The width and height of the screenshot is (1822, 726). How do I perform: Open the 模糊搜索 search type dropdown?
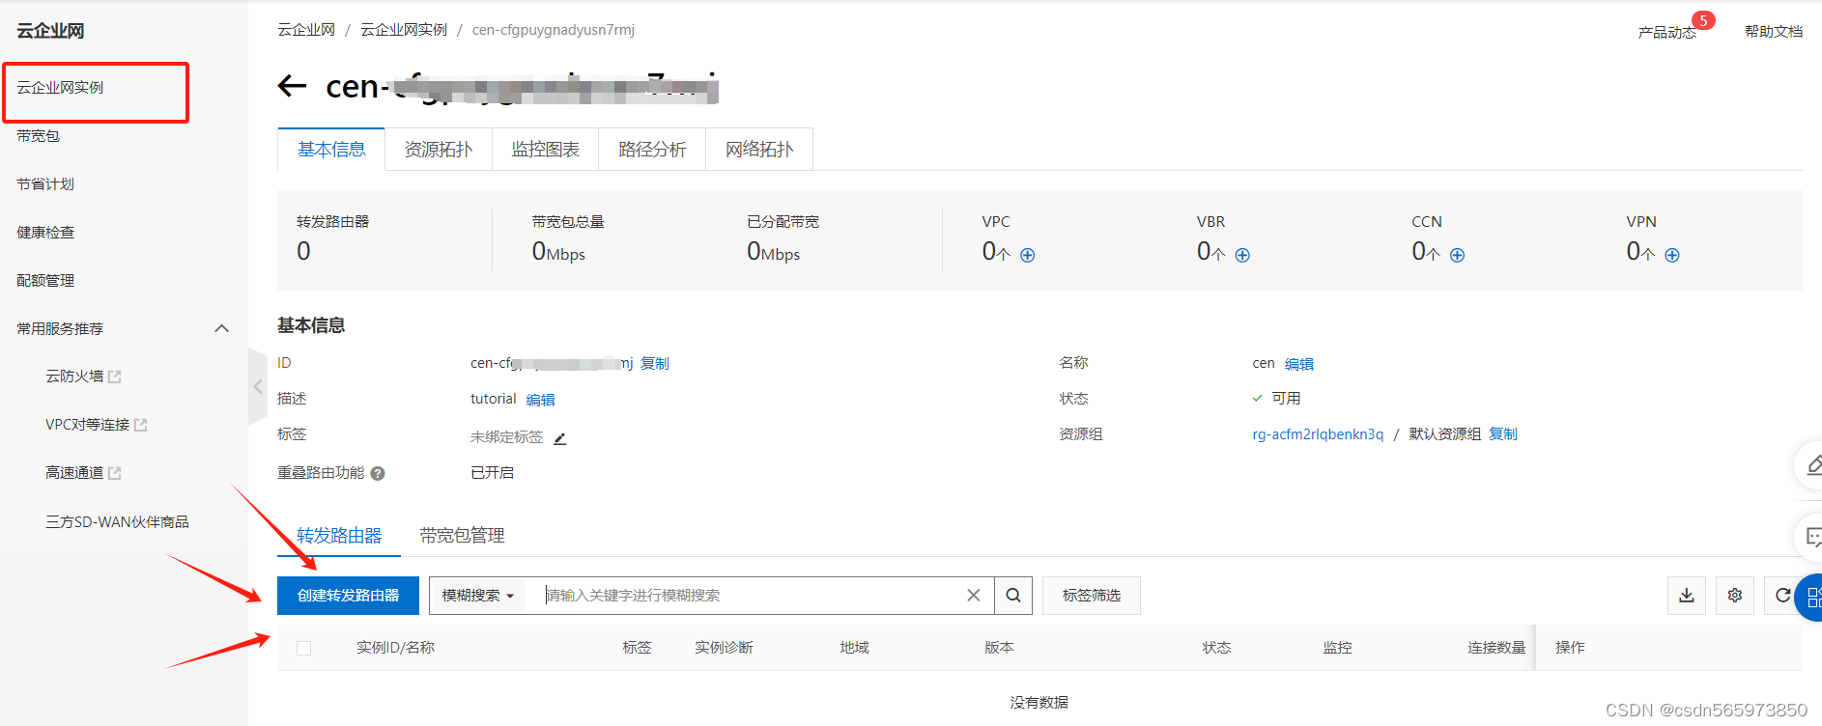477,596
